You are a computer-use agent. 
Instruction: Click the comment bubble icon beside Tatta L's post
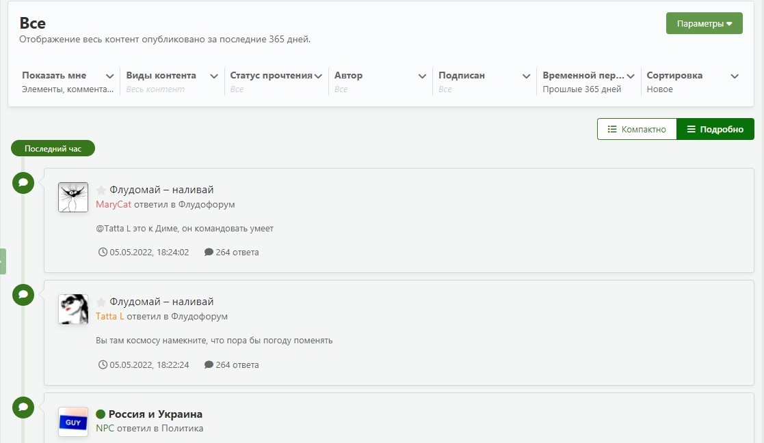[23, 295]
